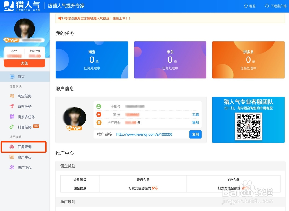This screenshot has height=211, width=289.
Task: Click the 佣金提成 table cell
Action: (x=80, y=188)
